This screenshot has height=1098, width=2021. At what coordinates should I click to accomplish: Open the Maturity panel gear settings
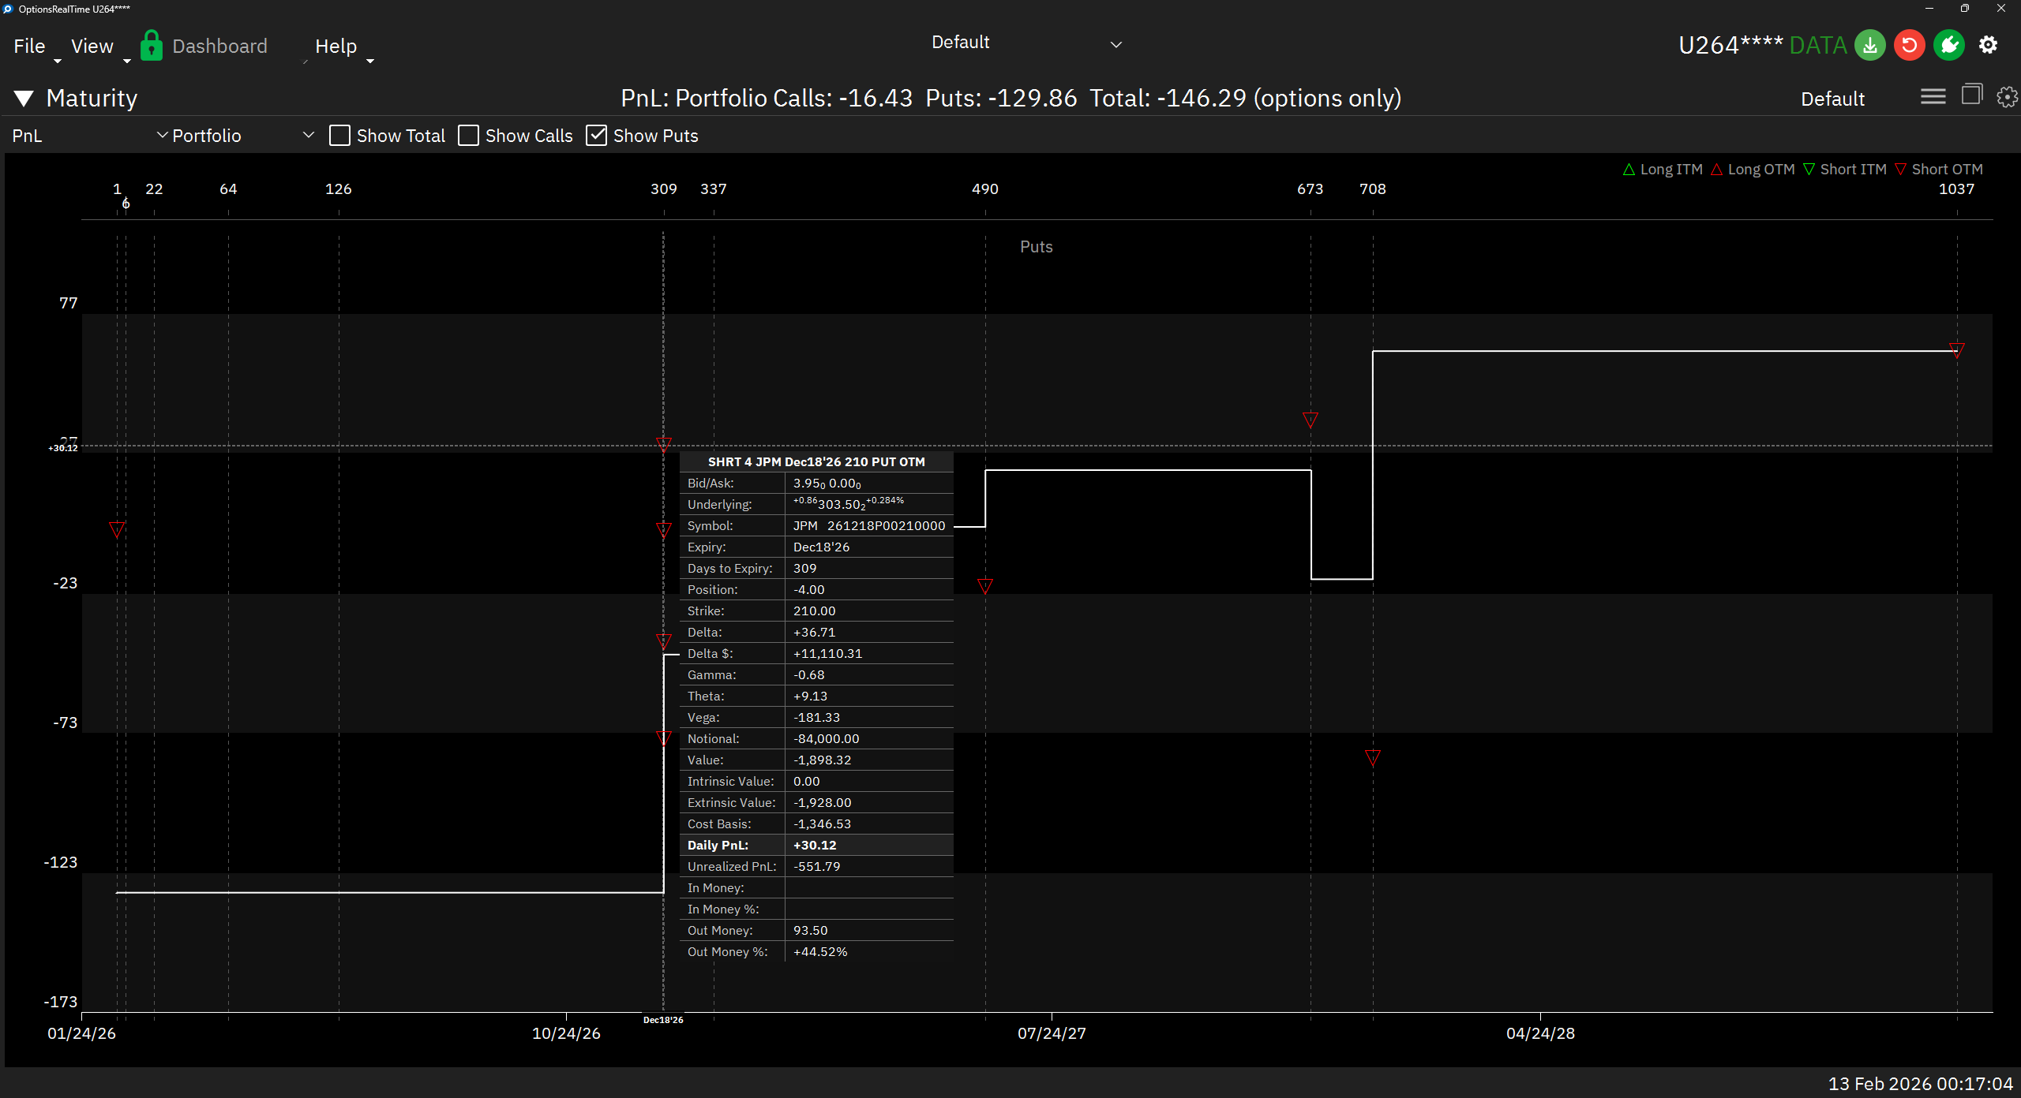point(2006,97)
